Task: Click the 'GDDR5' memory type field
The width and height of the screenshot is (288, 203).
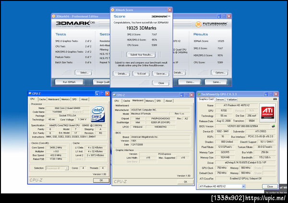Action: click(225, 152)
